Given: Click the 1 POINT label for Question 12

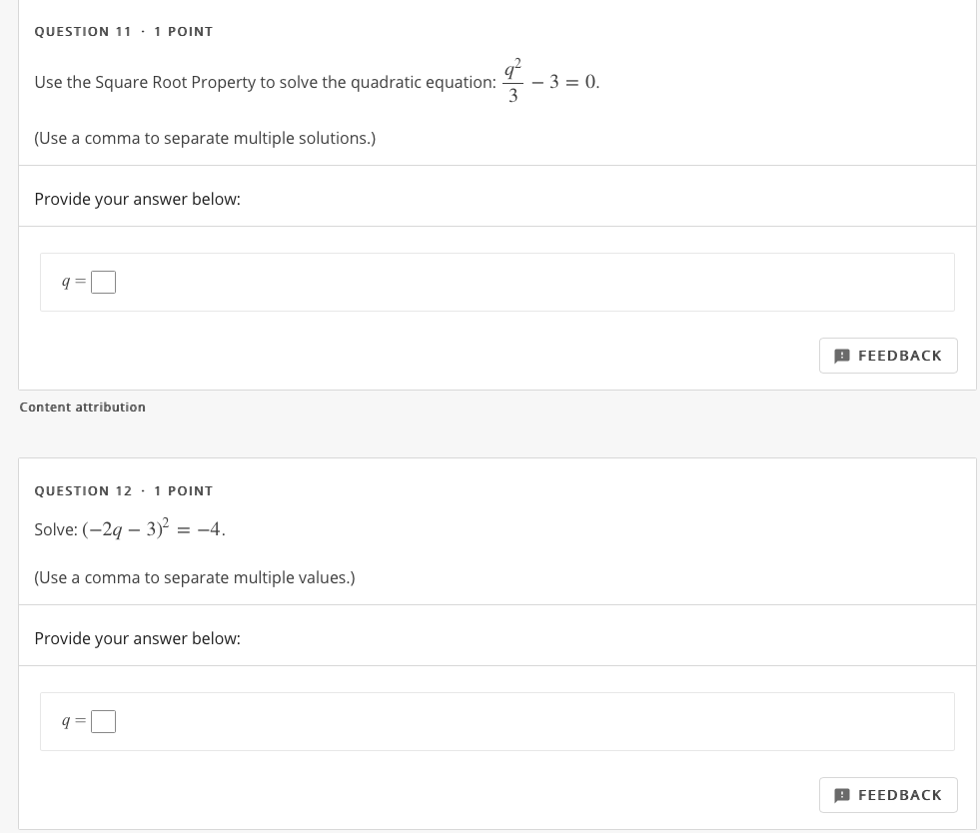Looking at the screenshot, I should (183, 490).
